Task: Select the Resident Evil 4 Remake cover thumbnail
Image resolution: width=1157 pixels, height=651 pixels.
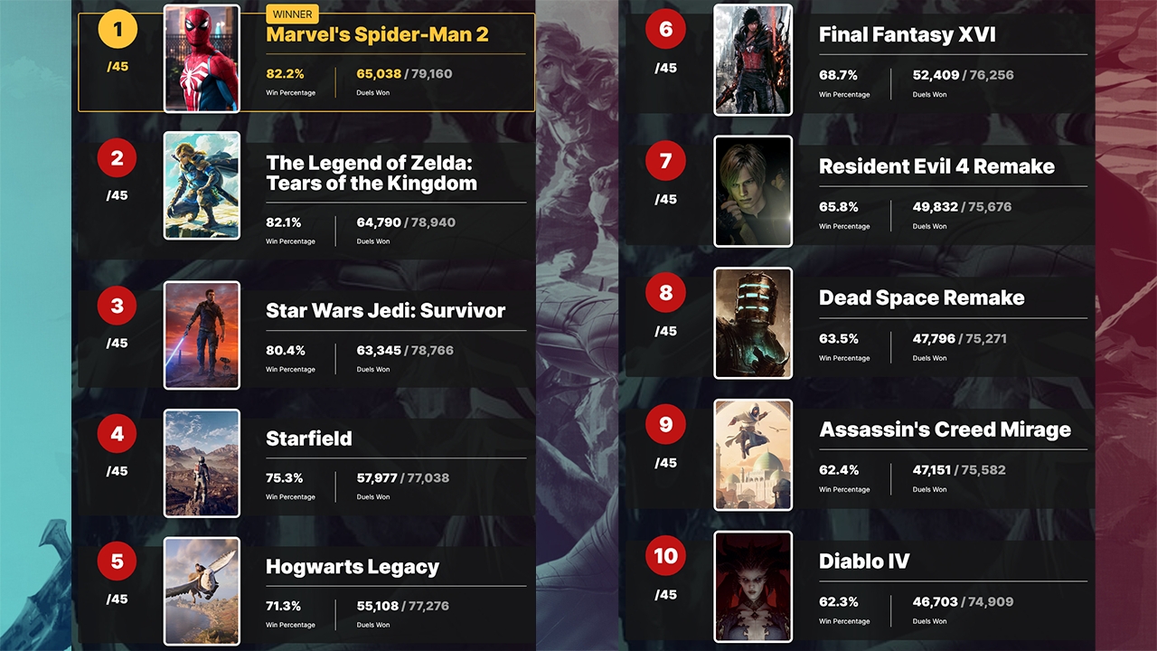Action: (x=753, y=191)
